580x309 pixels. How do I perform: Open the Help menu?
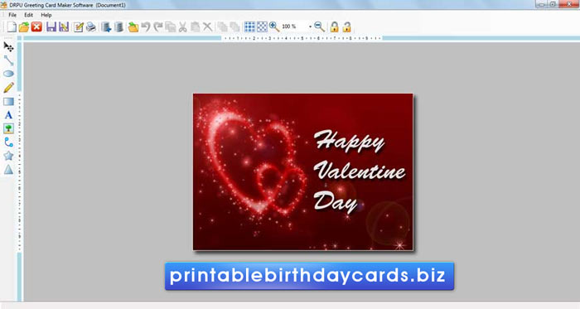point(46,15)
